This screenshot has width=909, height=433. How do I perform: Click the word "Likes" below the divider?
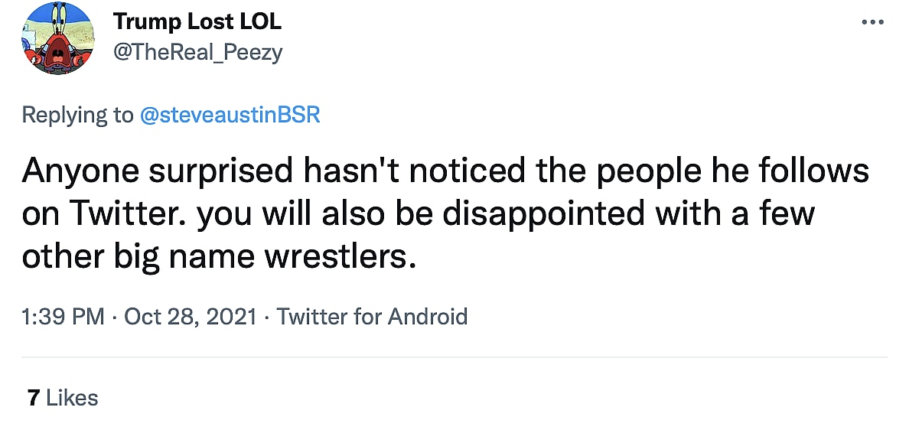pyautogui.click(x=72, y=398)
